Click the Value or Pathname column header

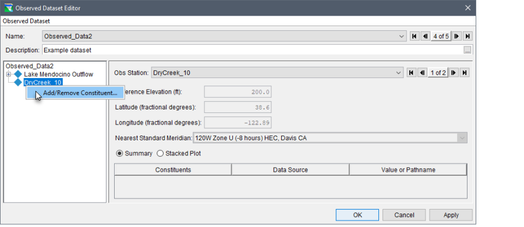[x=408, y=170]
